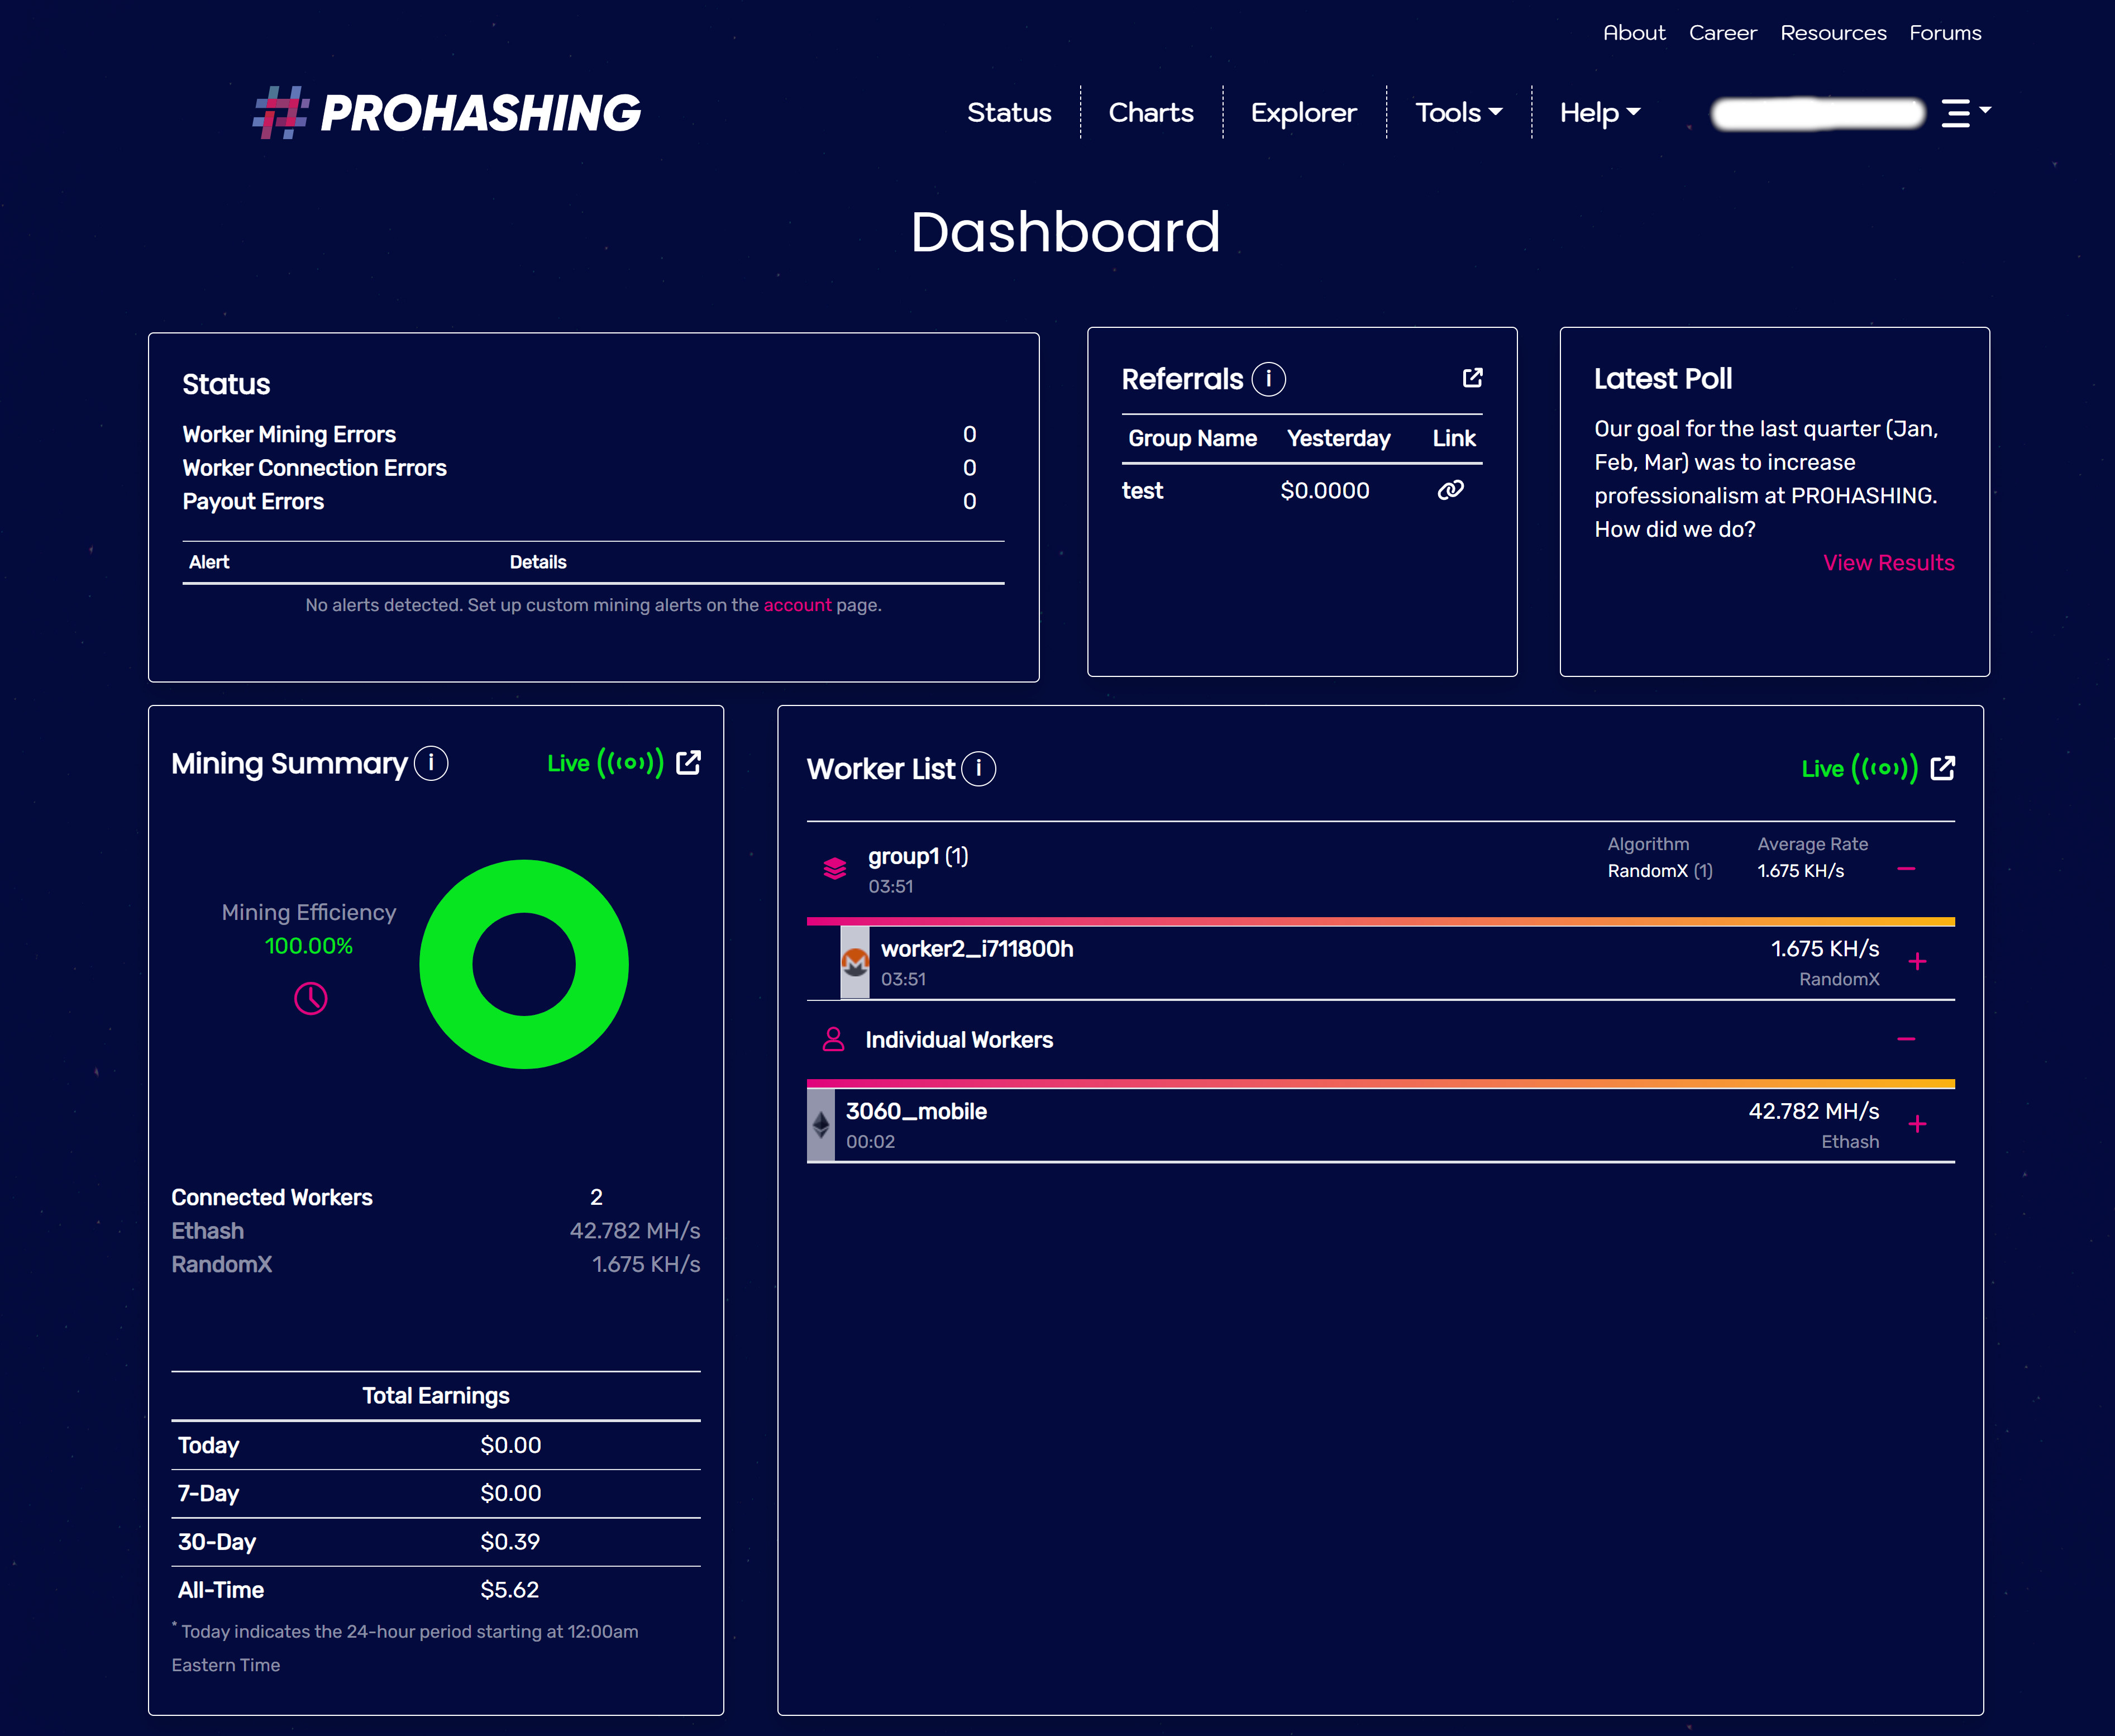
Task: Open the Resources link
Action: pyautogui.click(x=1833, y=33)
